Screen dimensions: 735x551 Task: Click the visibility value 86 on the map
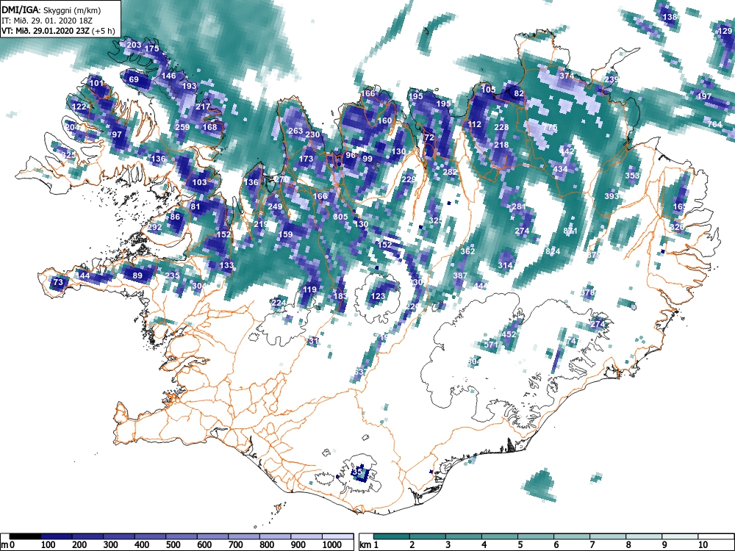176,217
